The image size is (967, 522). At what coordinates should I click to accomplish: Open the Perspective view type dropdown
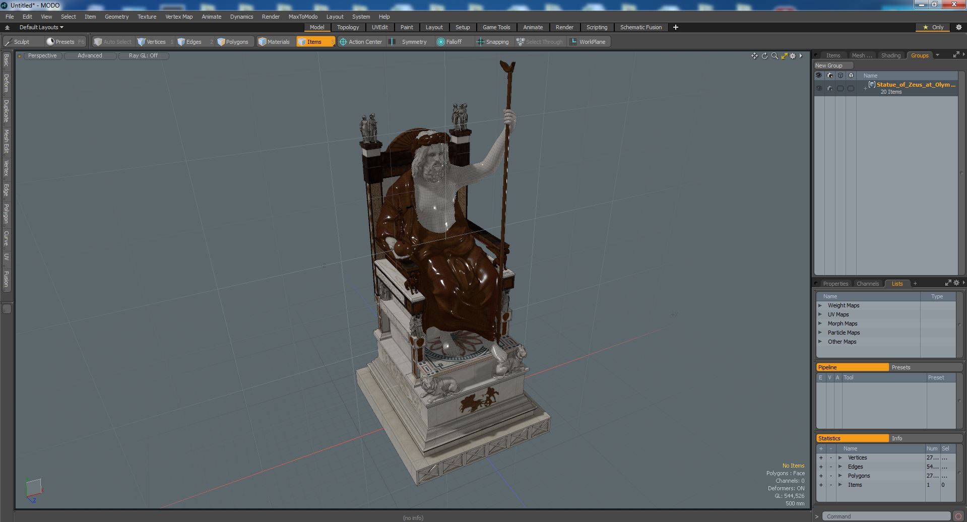click(42, 56)
